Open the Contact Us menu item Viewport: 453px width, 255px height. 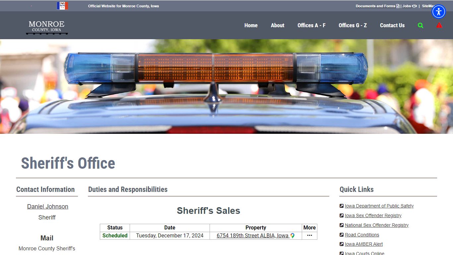pyautogui.click(x=392, y=25)
